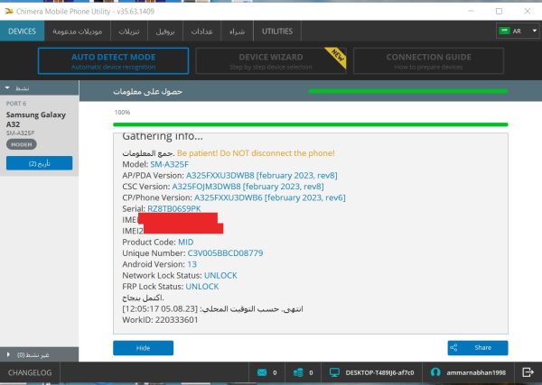Click the Chimera app logo icon

(9, 12)
